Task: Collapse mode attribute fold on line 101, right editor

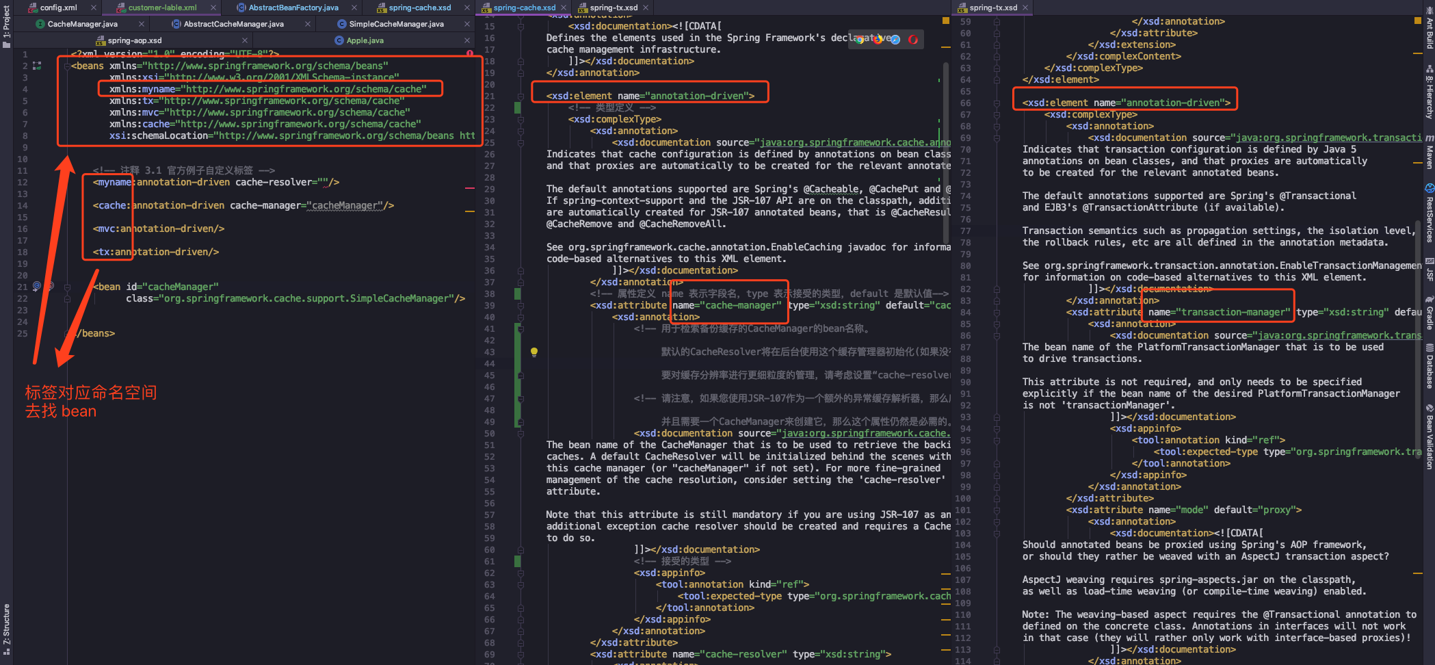Action: click(x=997, y=510)
